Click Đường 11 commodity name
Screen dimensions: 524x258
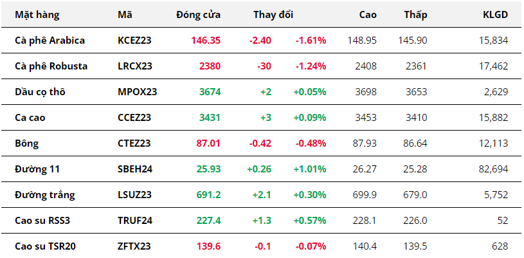coord(37,169)
